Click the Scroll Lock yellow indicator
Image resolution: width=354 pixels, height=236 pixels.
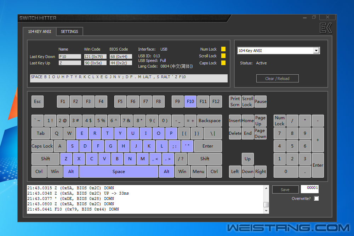(x=223, y=56)
